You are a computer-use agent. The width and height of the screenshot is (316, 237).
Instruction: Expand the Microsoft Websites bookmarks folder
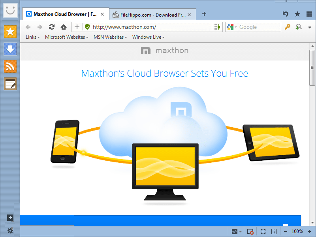click(x=67, y=37)
